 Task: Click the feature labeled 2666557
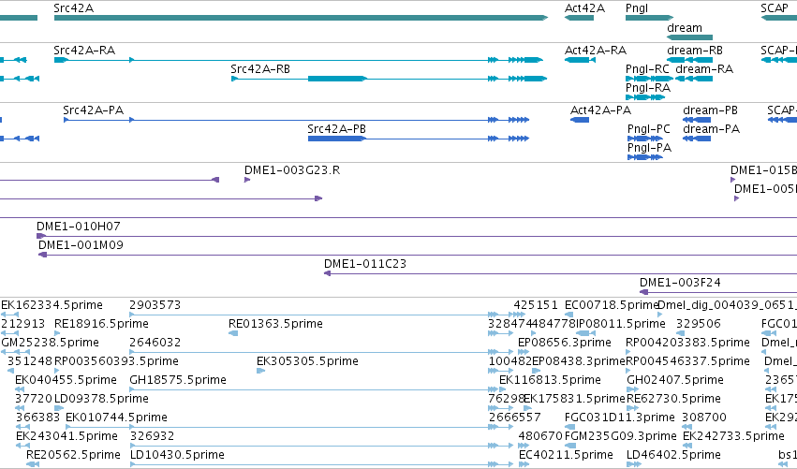point(514,418)
